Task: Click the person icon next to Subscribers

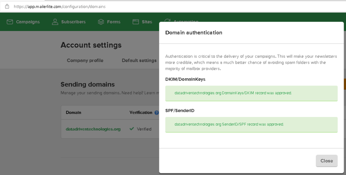Action: pos(55,22)
